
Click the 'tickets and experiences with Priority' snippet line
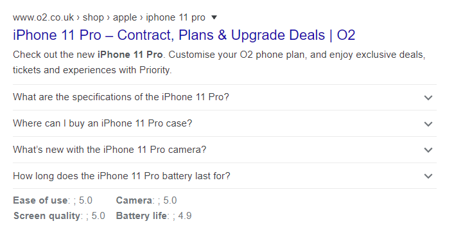click(92, 70)
